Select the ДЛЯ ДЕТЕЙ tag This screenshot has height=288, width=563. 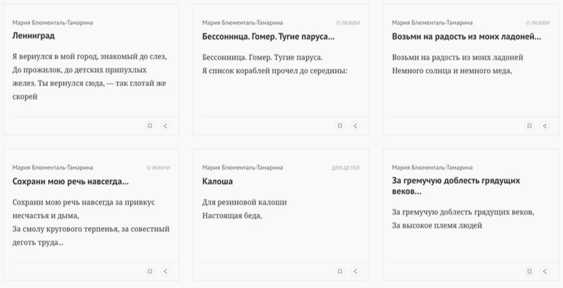click(x=345, y=167)
